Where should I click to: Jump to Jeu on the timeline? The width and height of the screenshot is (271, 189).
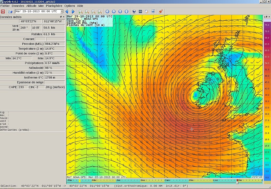119,180
